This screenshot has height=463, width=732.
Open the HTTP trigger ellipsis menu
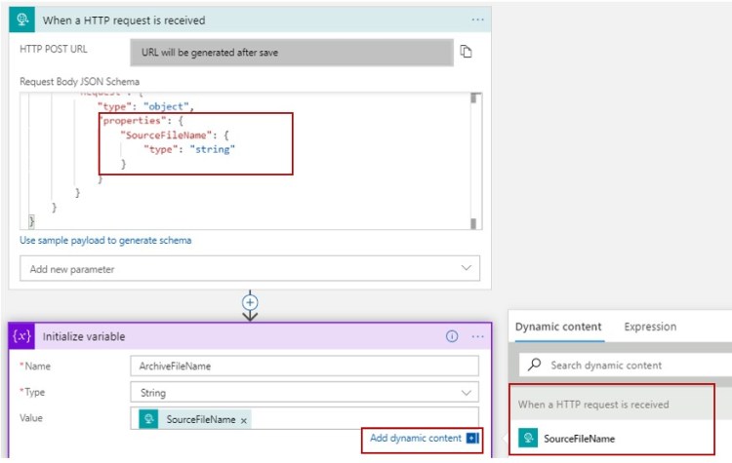point(477,19)
